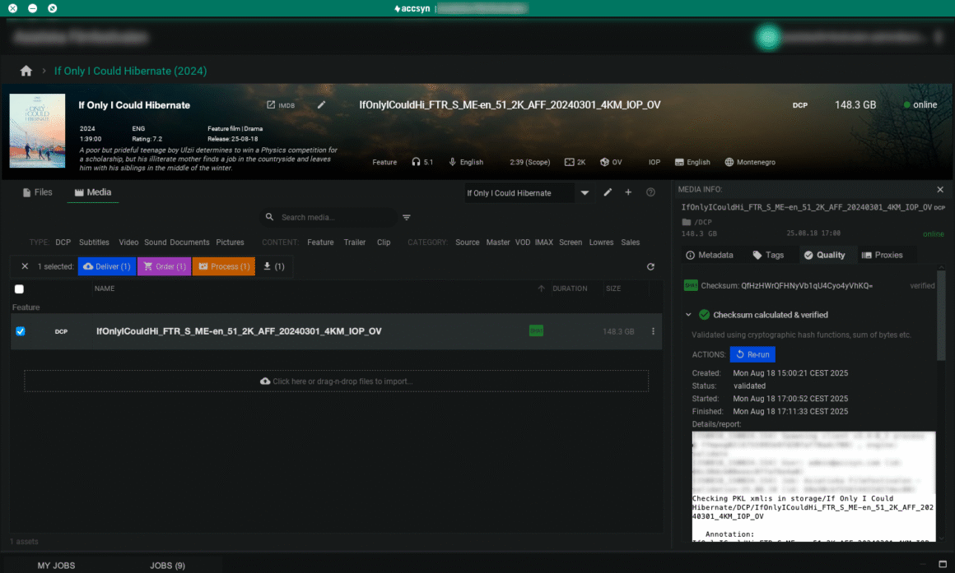The height and width of the screenshot is (573, 955).
Task: Switch to the Files tab
Action: tap(37, 192)
